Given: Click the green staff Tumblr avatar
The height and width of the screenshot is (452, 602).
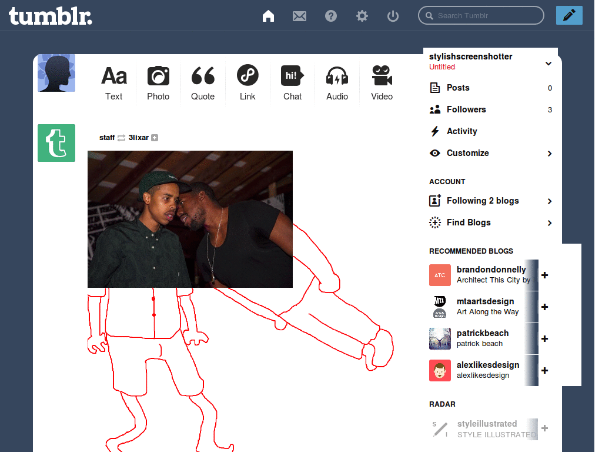Looking at the screenshot, I should click(x=56, y=143).
